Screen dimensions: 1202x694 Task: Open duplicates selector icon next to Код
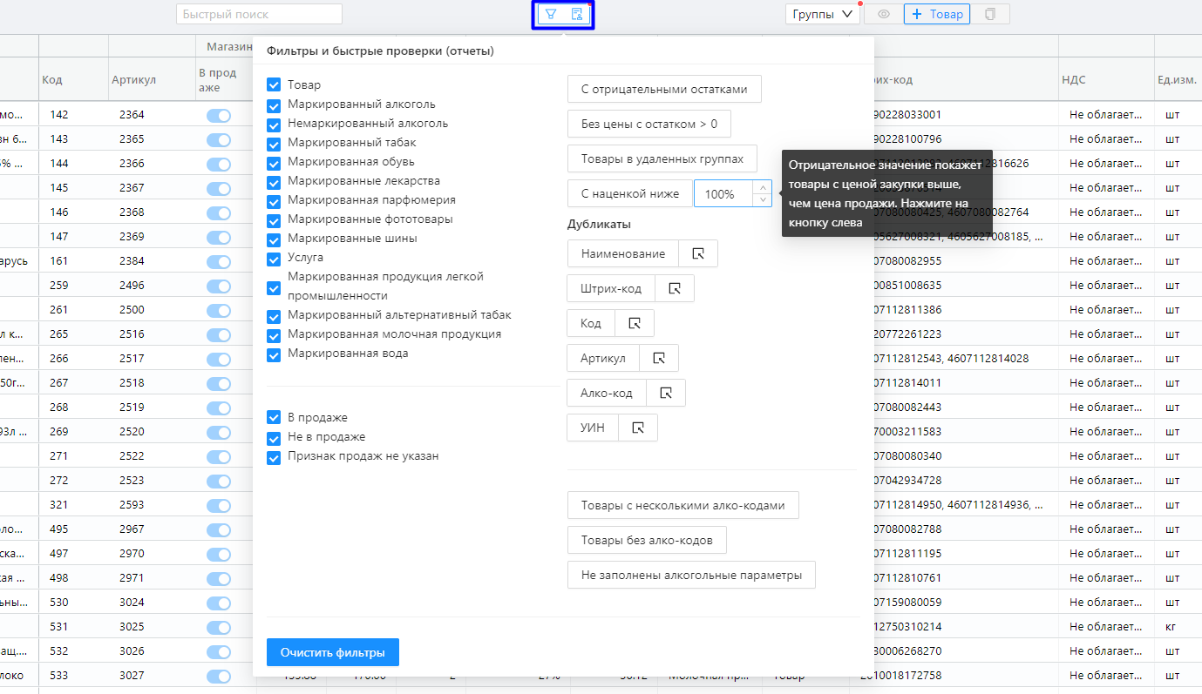[635, 323]
